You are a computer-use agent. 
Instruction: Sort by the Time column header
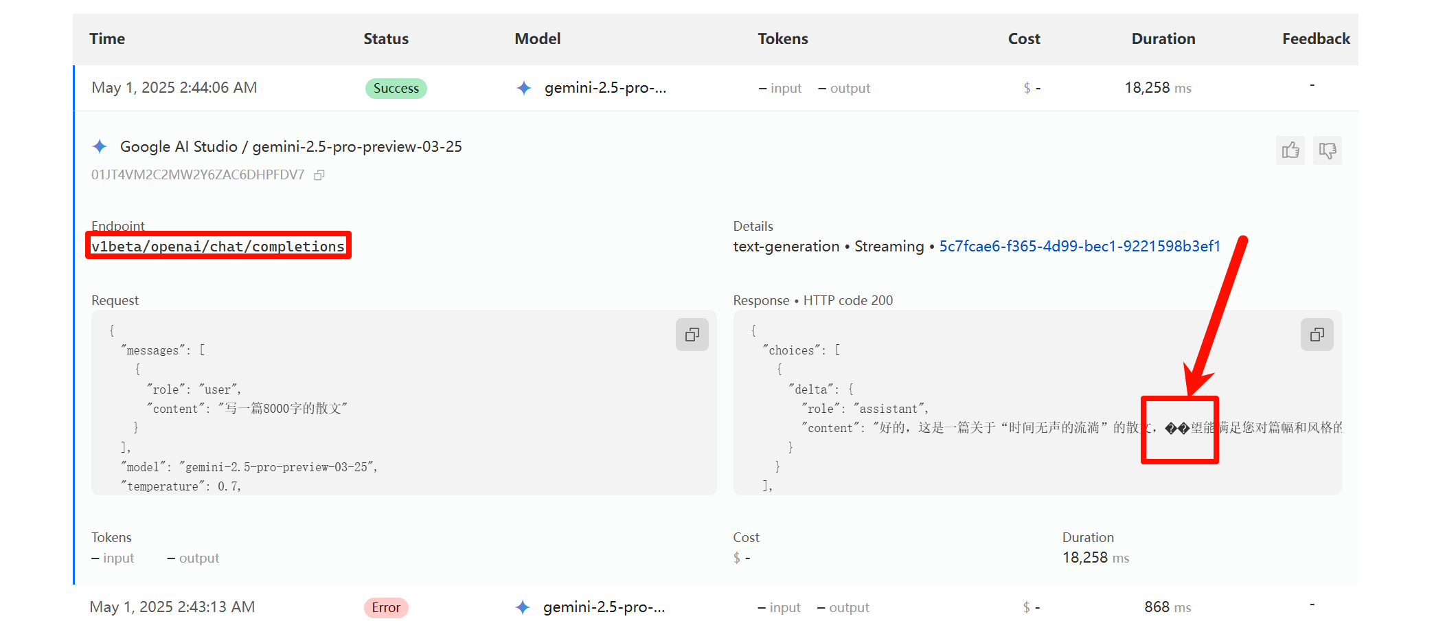pos(107,39)
